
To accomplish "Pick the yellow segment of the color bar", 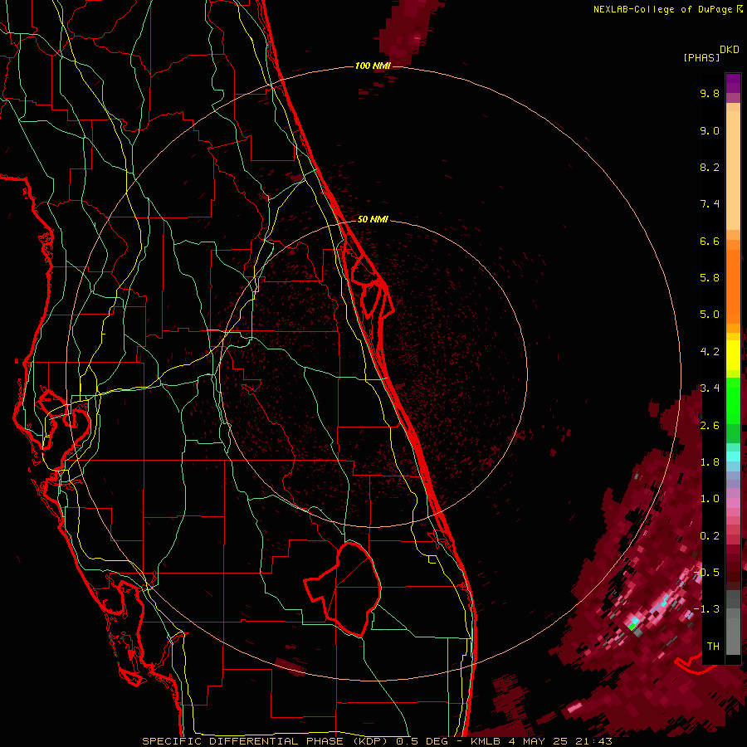I will pyautogui.click(x=733, y=355).
